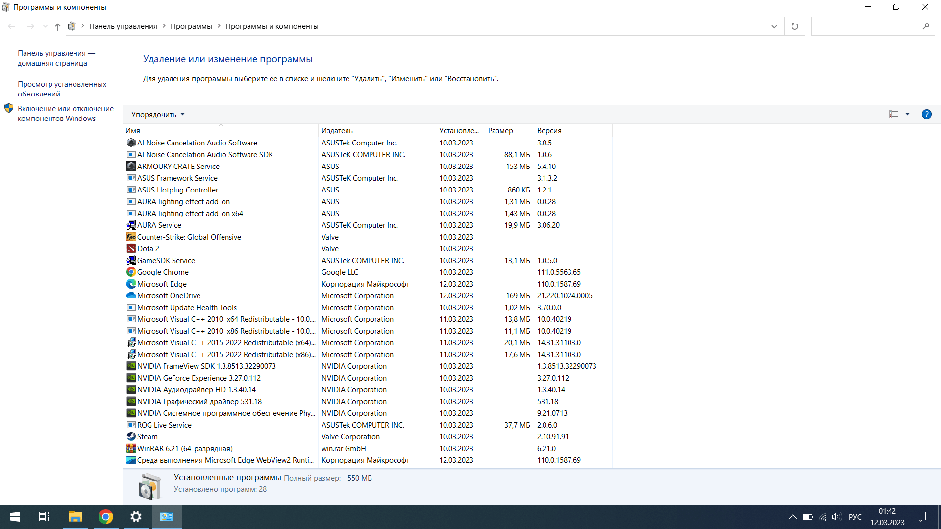Image resolution: width=941 pixels, height=529 pixels.
Task: Click the AURA Service icon
Action: point(131,225)
